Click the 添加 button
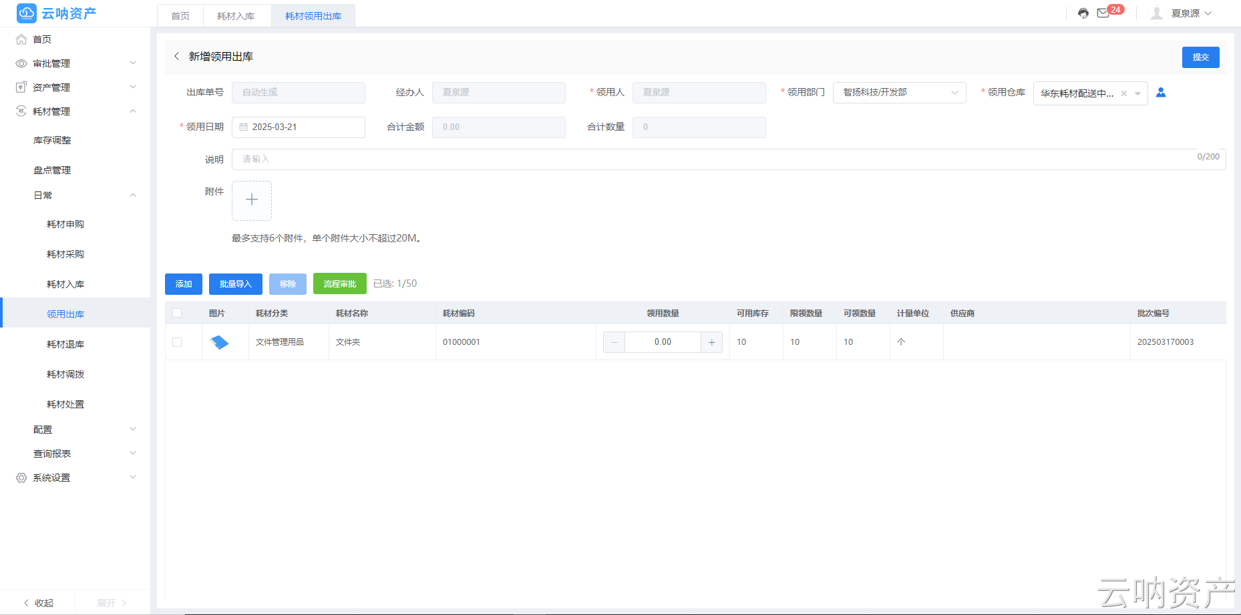Viewport: 1241px width, 615px height. pos(184,284)
